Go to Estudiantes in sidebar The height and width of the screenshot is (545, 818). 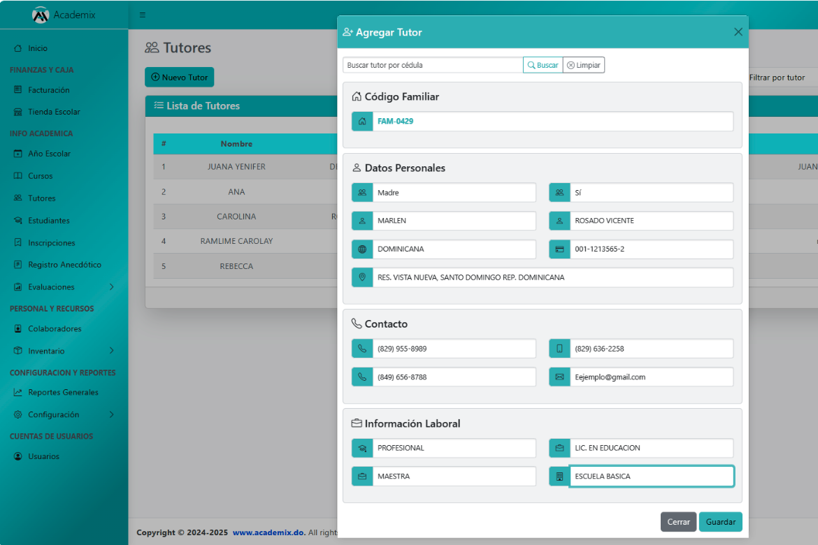pyautogui.click(x=48, y=221)
